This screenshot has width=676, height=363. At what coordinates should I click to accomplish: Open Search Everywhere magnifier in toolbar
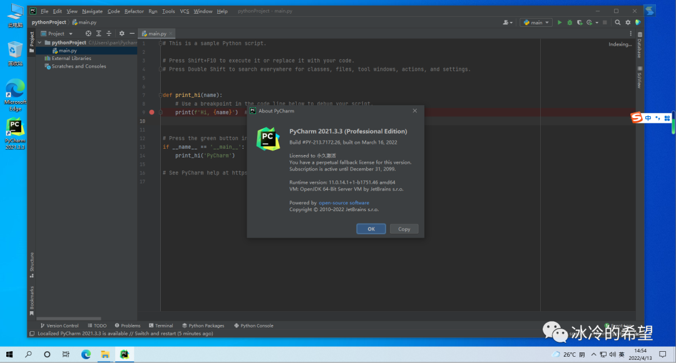[x=618, y=22]
